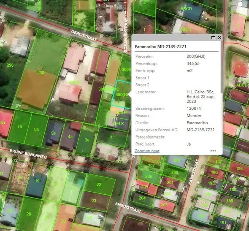This screenshot has height=231, width=249.
Task: Click parcel 6a on the map
Action: pos(36,129)
